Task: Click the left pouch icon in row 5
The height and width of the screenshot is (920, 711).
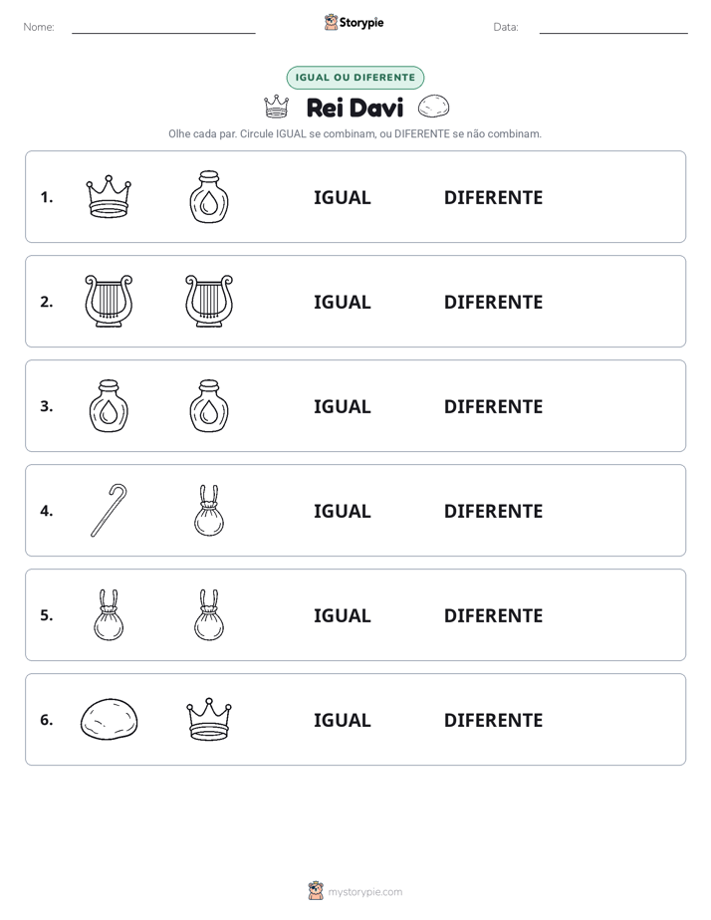Action: coord(109,615)
